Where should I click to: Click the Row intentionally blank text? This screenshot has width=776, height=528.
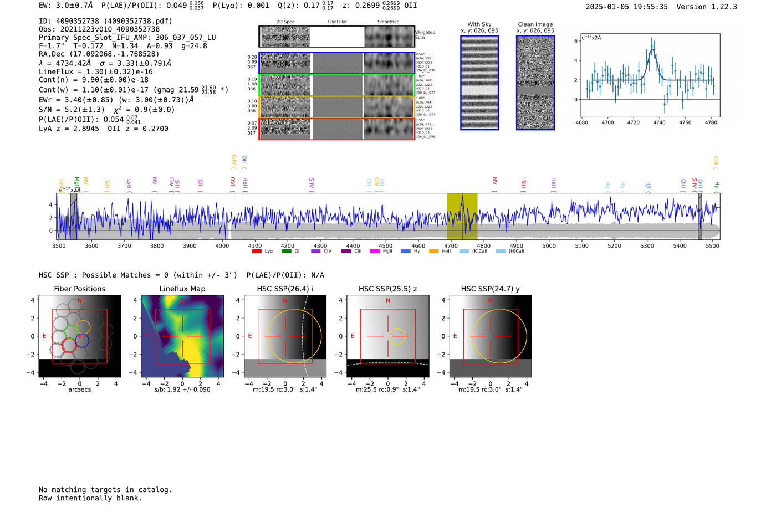[90, 498]
